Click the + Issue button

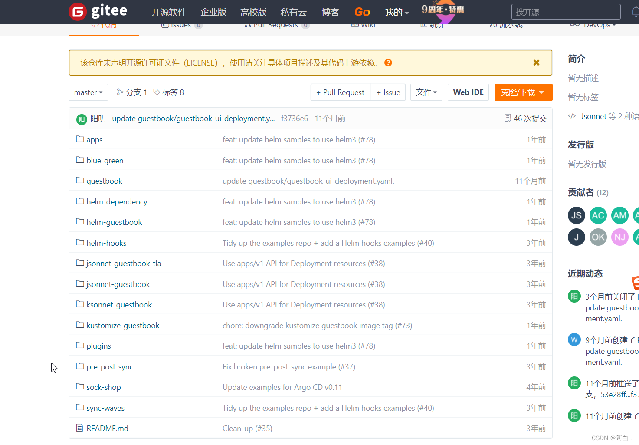(388, 92)
